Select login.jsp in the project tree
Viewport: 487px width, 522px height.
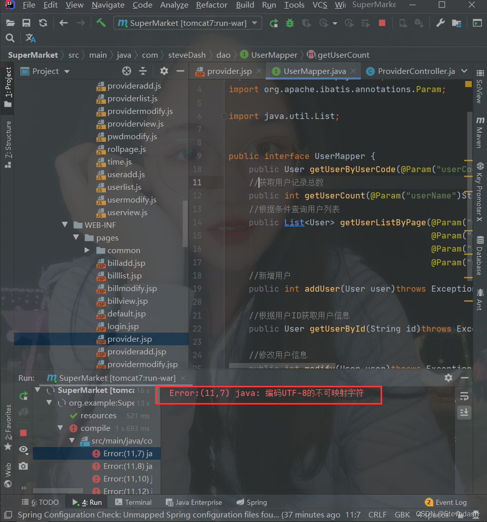click(123, 327)
